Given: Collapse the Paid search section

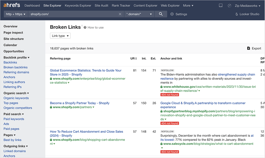Looking at the screenshot, I should (14, 114).
